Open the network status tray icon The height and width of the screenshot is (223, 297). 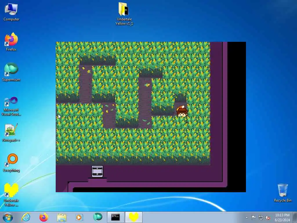[261, 217]
